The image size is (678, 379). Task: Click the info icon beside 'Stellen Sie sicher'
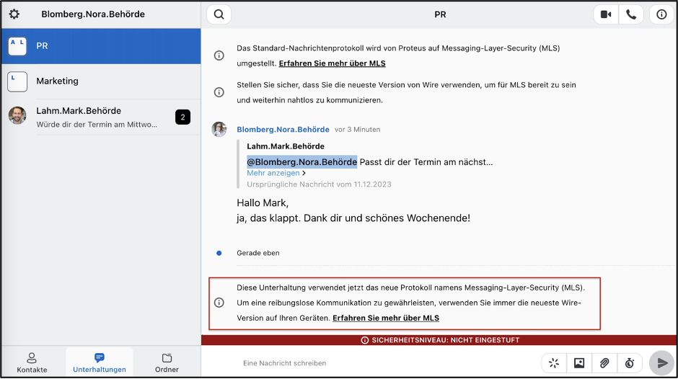219,92
